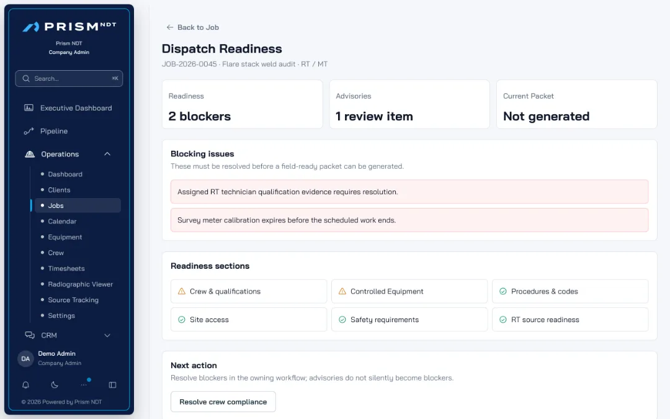Open the more options ellipsis icon

[x=84, y=385]
